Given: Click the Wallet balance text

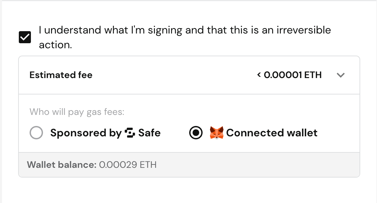Looking at the screenshot, I should (61, 164).
